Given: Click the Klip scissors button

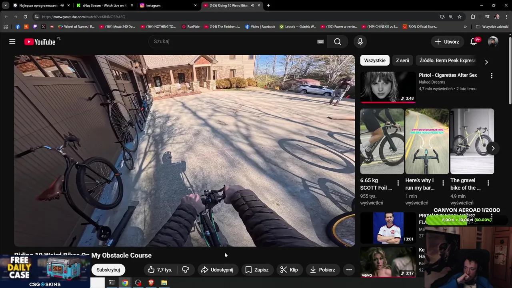Looking at the screenshot, I should click(289, 270).
